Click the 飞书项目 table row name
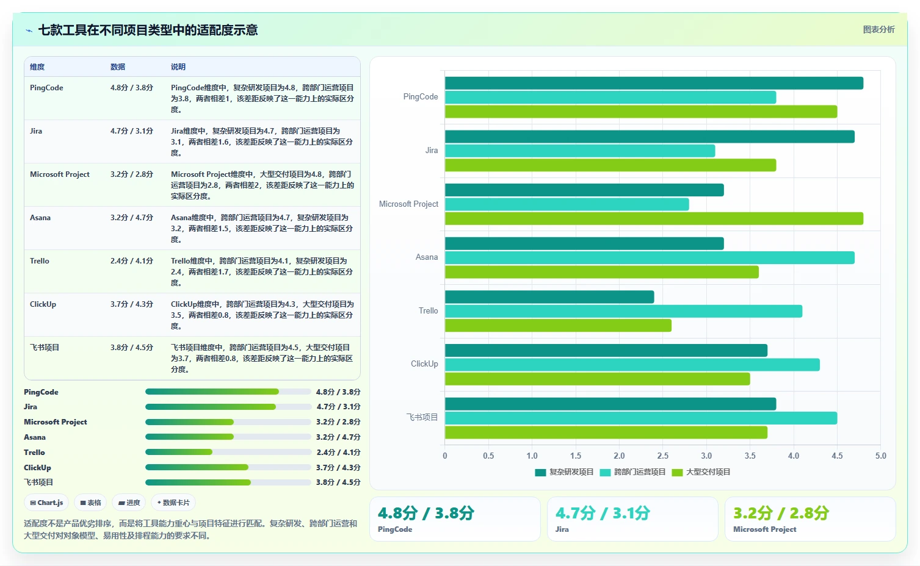Screen dimensions: 920x566 pyautogui.click(x=45, y=348)
